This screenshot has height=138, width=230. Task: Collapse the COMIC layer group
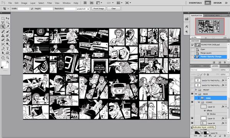pyautogui.click(x=199, y=102)
